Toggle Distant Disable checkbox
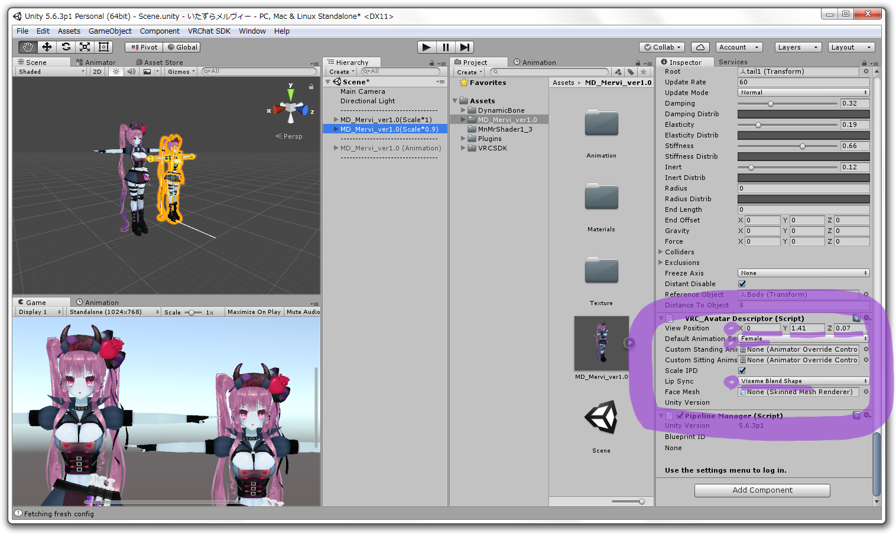 click(x=742, y=284)
